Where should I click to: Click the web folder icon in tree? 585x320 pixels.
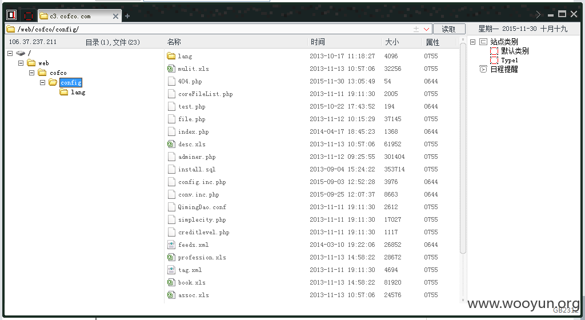click(31, 63)
